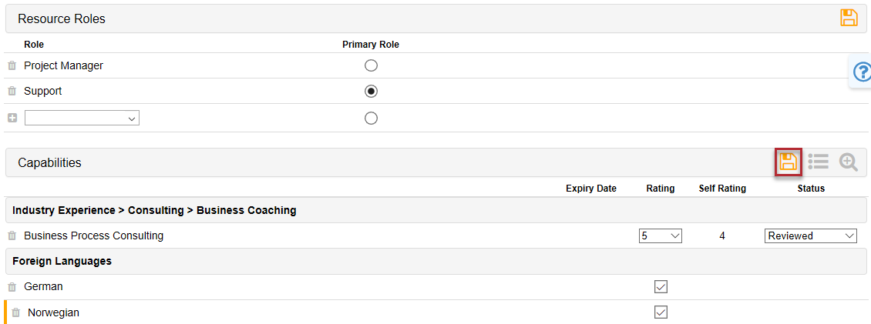Save the Capabilities section
Image resolution: width=871 pixels, height=324 pixels.
pos(788,162)
